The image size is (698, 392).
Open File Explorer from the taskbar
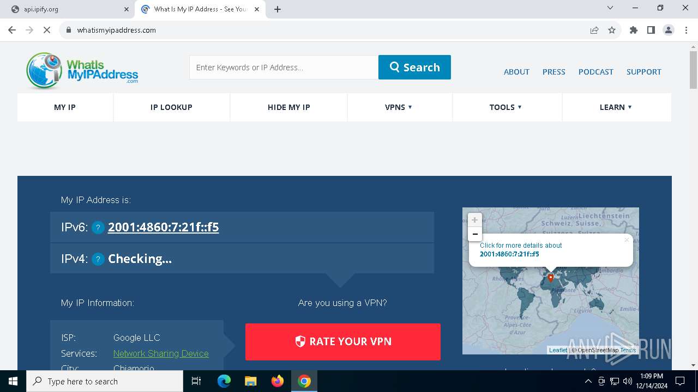(250, 381)
